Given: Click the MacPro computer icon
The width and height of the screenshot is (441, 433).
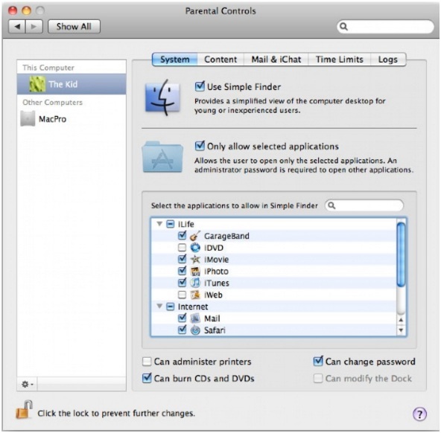Looking at the screenshot, I should tap(28, 118).
